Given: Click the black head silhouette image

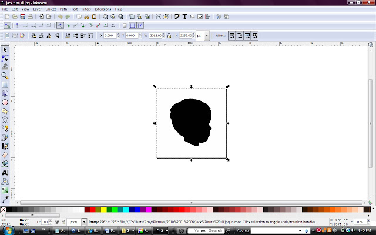Looking at the screenshot, I should (191, 122).
